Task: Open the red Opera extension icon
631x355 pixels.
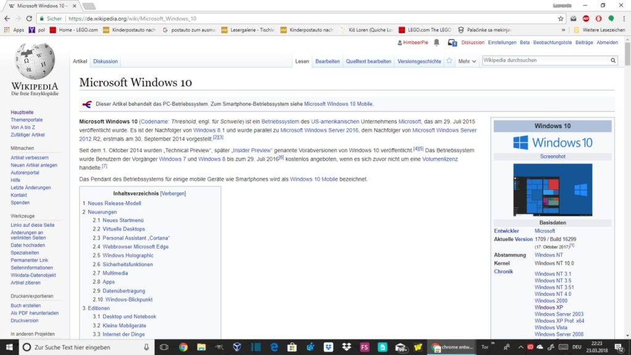Action: click(599, 18)
